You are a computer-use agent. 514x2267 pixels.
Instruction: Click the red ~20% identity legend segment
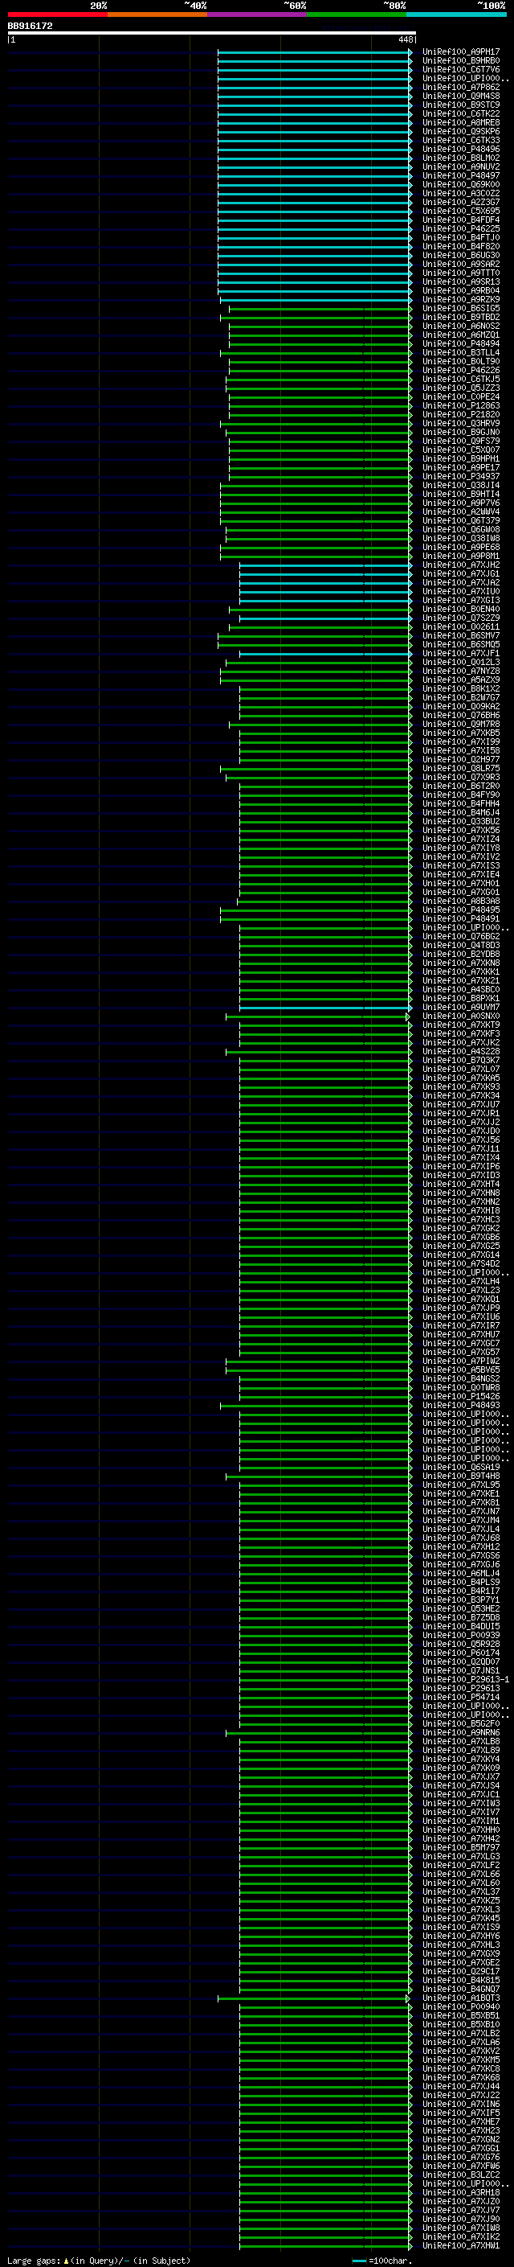click(x=57, y=14)
